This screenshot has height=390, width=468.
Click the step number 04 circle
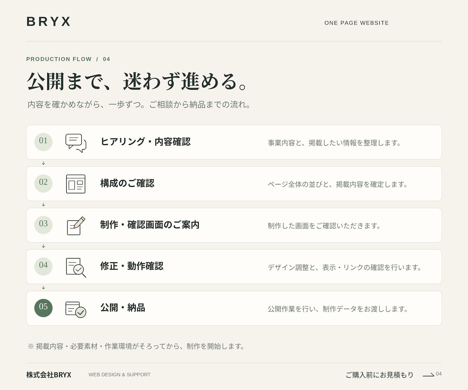point(43,266)
